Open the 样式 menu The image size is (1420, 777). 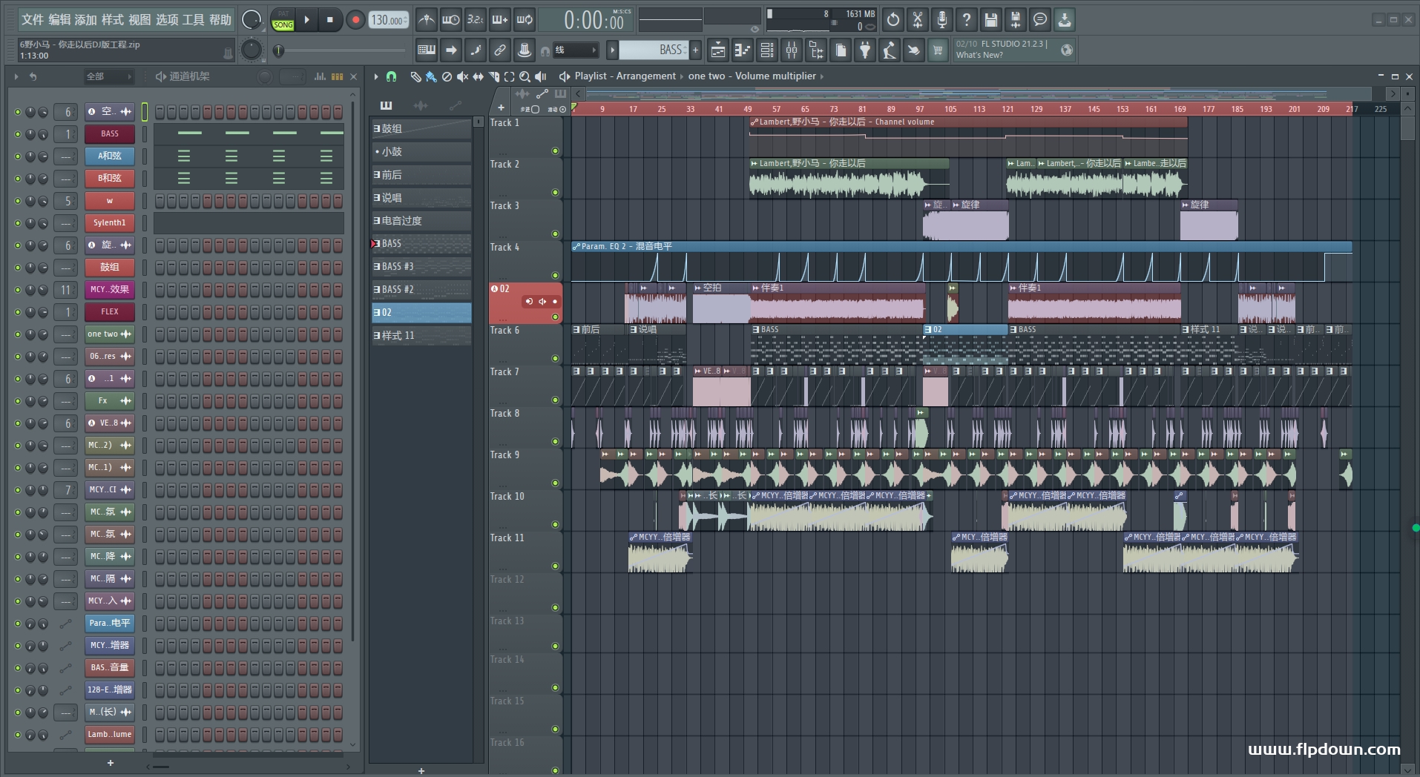(113, 20)
